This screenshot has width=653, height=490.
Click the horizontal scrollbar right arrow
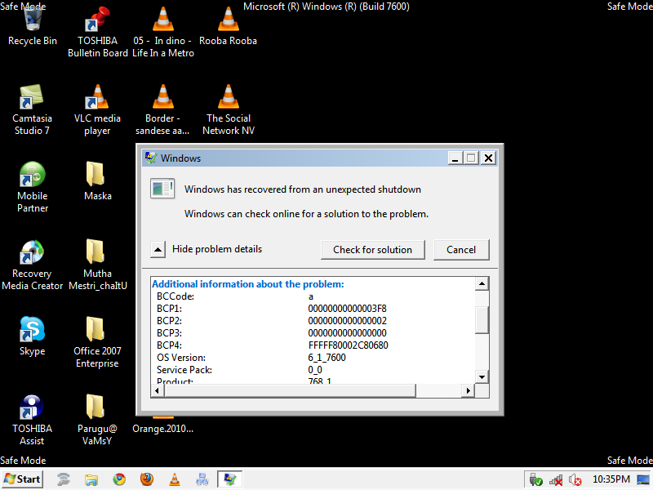click(x=468, y=390)
